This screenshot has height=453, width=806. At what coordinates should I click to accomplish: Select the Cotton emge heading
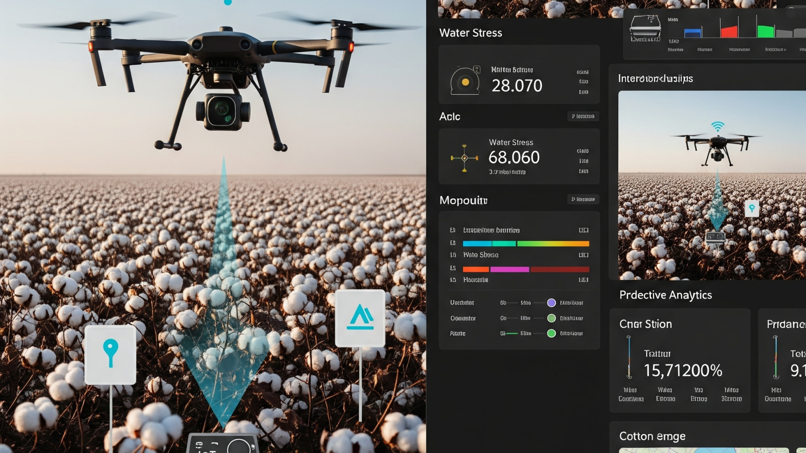652,436
